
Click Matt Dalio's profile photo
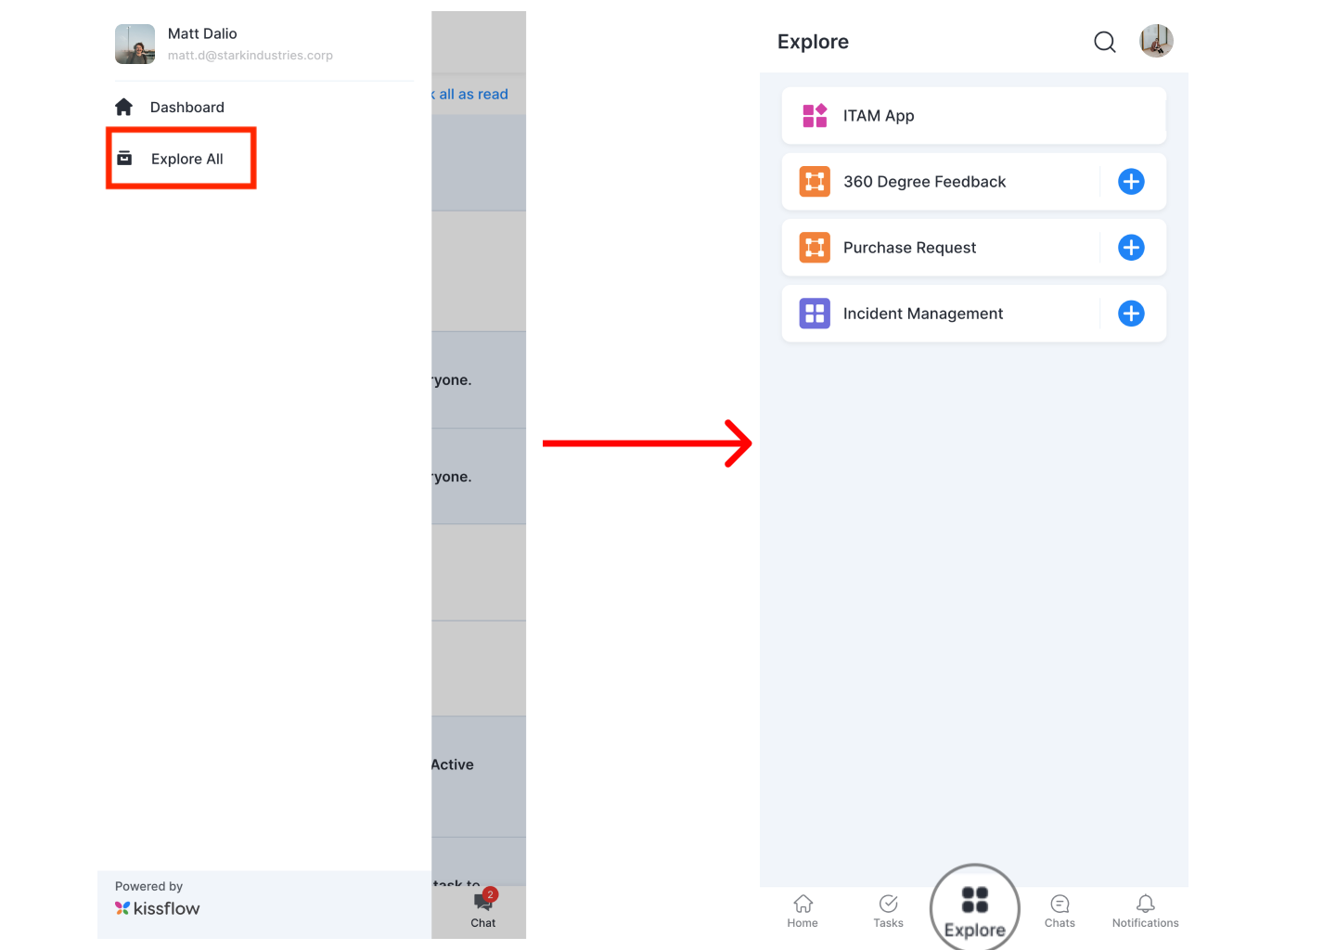(135, 45)
